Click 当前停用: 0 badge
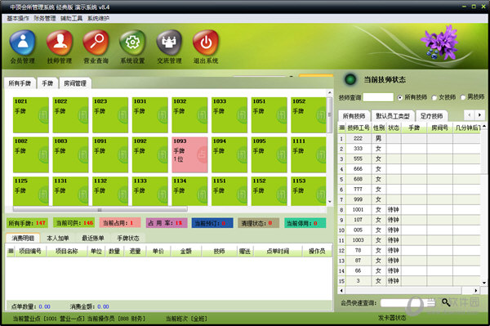 coord(305,223)
